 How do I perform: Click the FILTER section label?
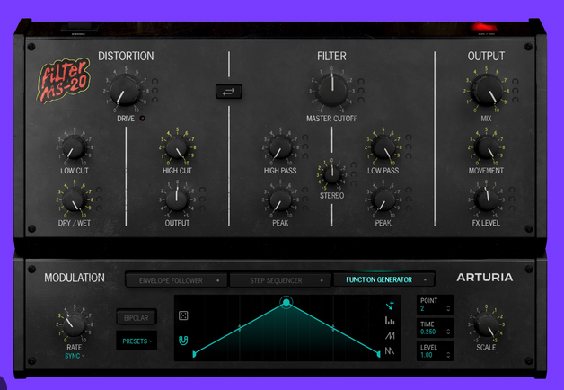[331, 56]
